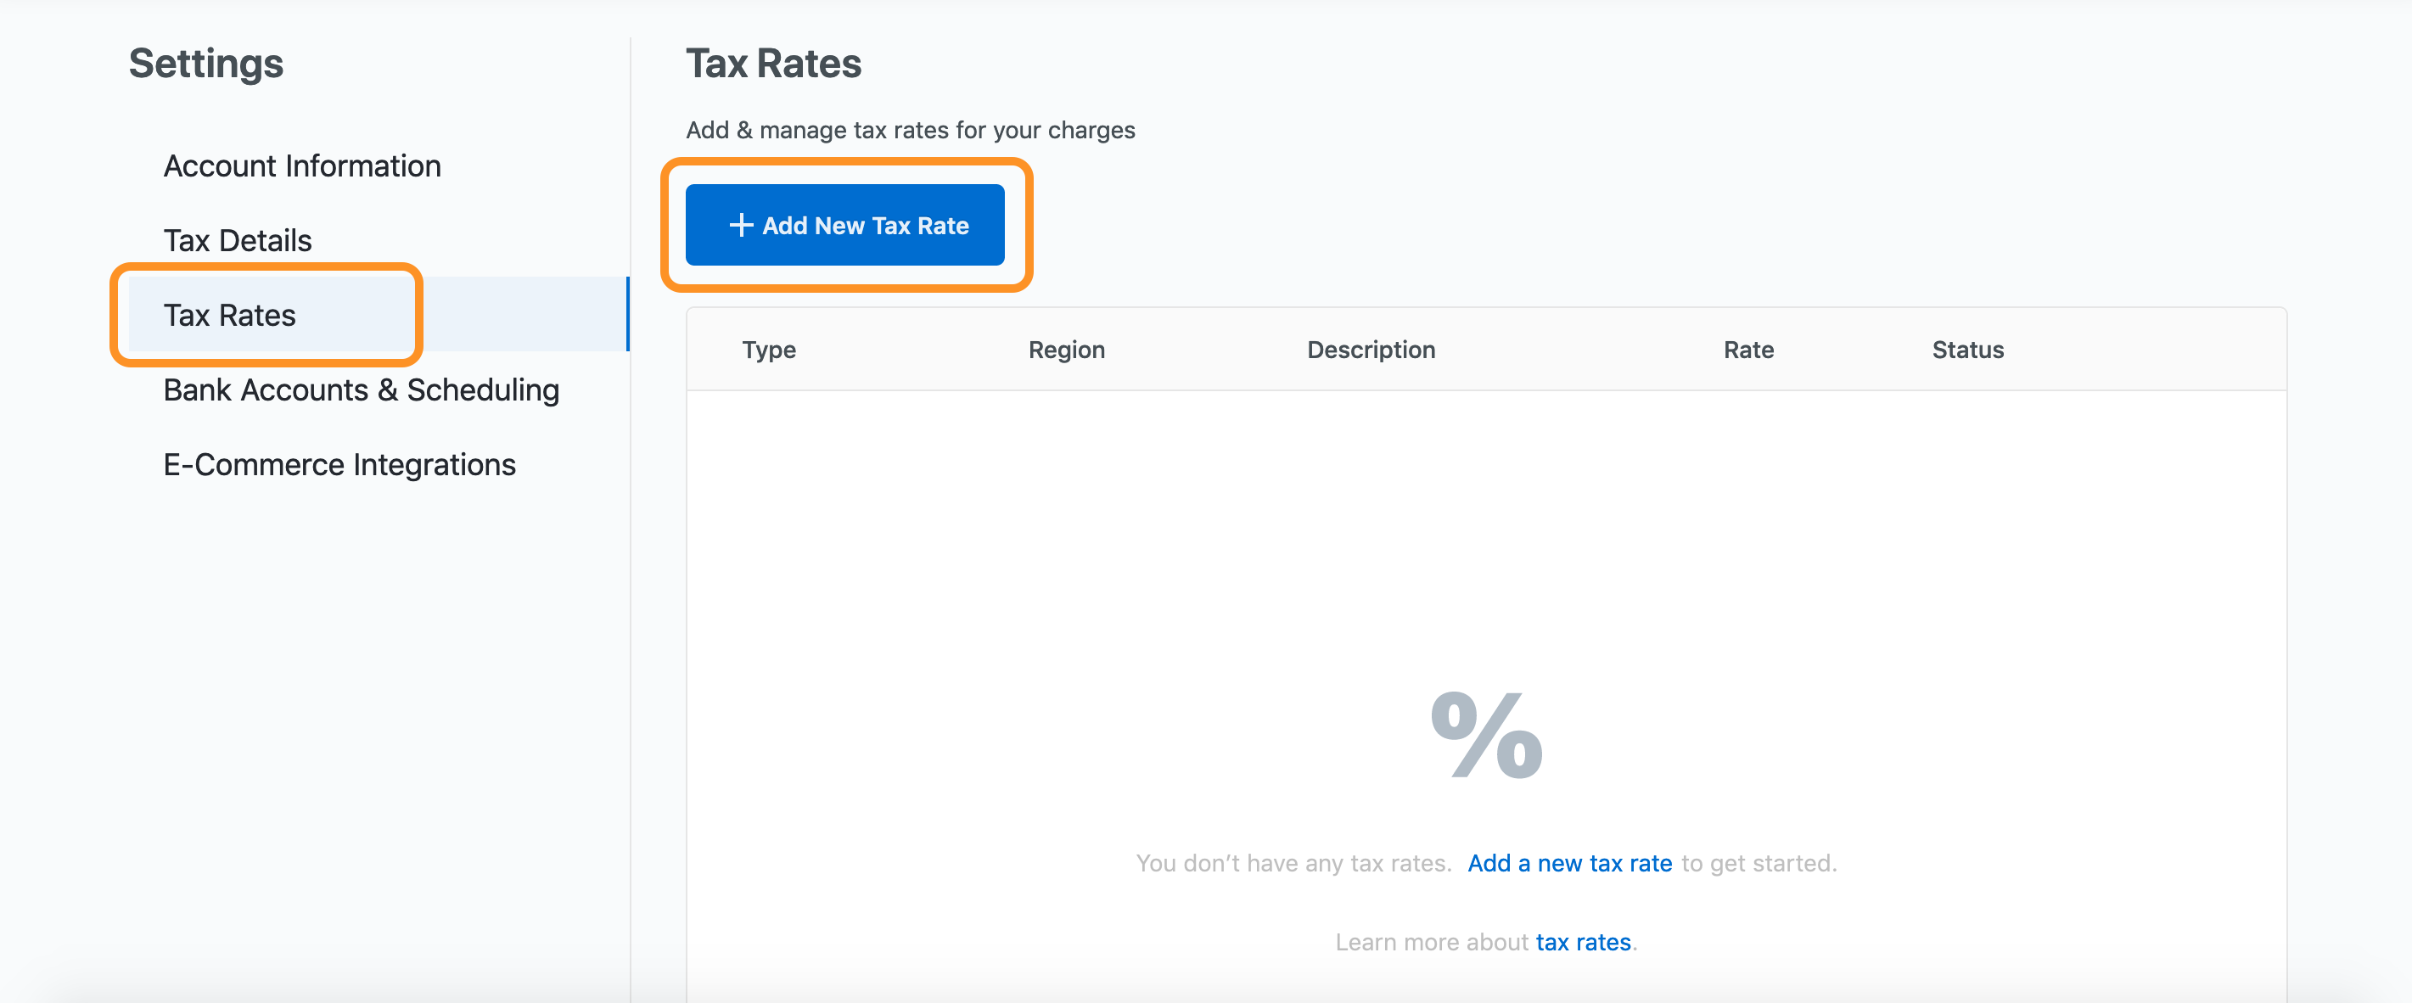Open Bank Accounts & Scheduling settings
Viewport: 2412px width, 1003px height.
361,389
